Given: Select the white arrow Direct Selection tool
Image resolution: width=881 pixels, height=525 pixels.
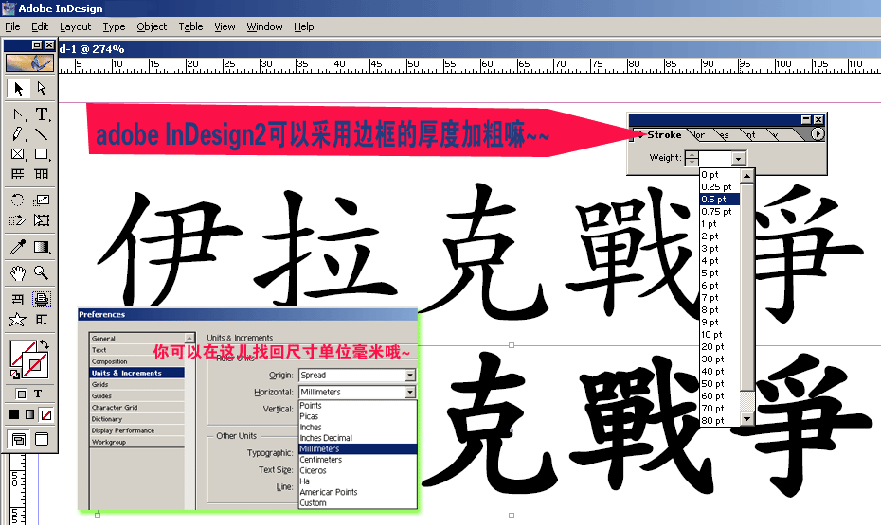Looking at the screenshot, I should (x=42, y=89).
